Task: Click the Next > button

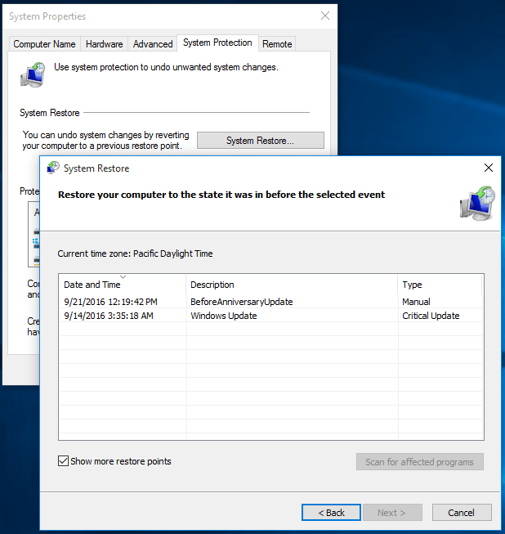Action: coord(392,512)
